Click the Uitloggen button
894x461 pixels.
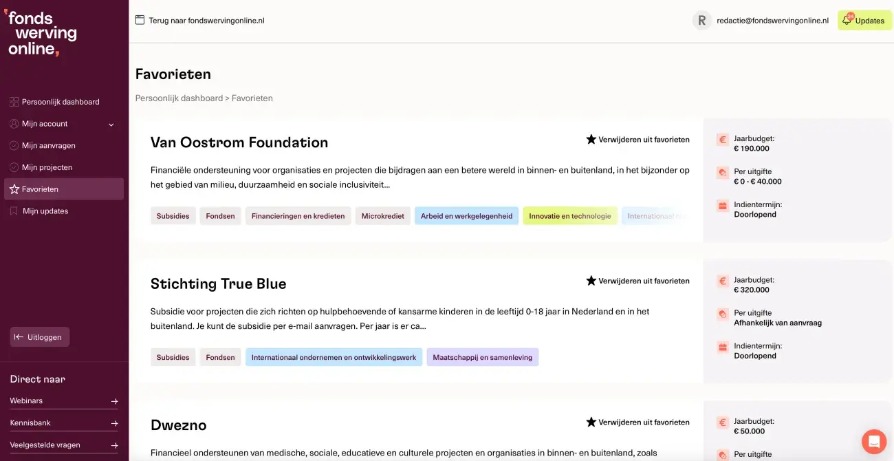point(39,337)
